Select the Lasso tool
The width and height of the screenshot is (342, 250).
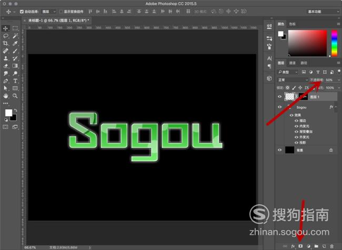[5, 36]
